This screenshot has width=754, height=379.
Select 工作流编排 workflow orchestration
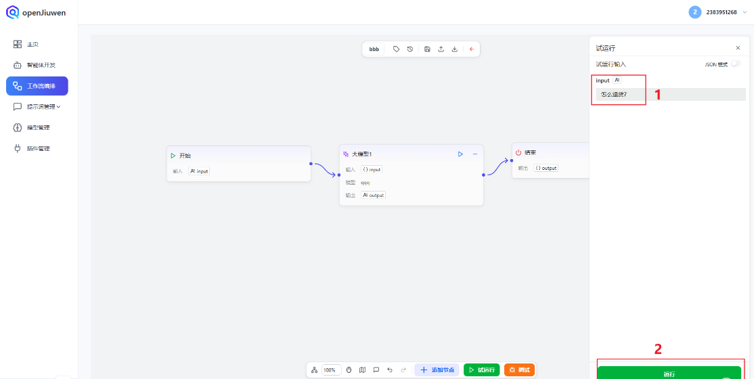click(37, 86)
